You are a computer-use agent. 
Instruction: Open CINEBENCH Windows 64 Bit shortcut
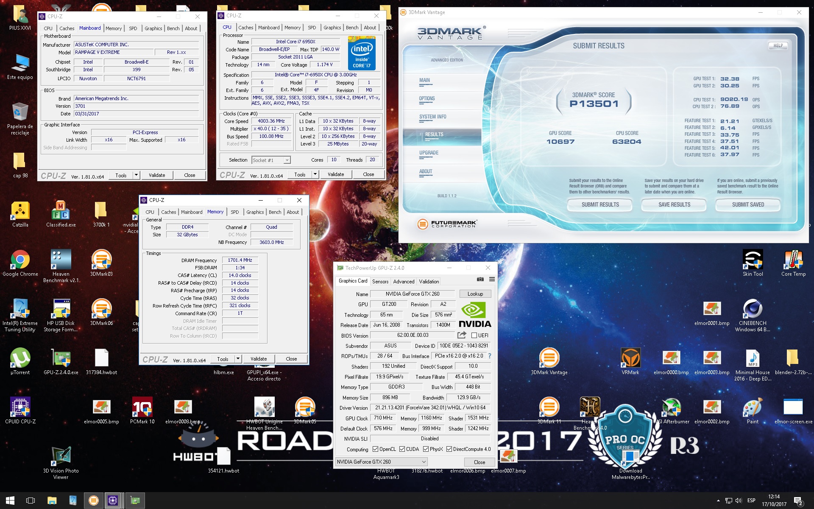click(753, 316)
